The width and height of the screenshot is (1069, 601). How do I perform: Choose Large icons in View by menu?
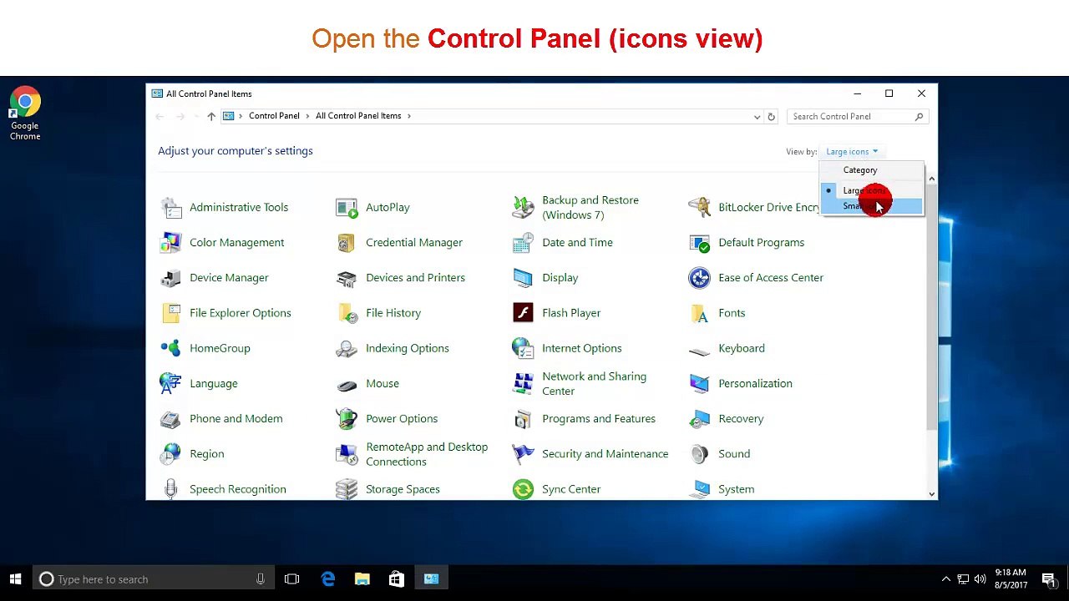click(x=872, y=190)
